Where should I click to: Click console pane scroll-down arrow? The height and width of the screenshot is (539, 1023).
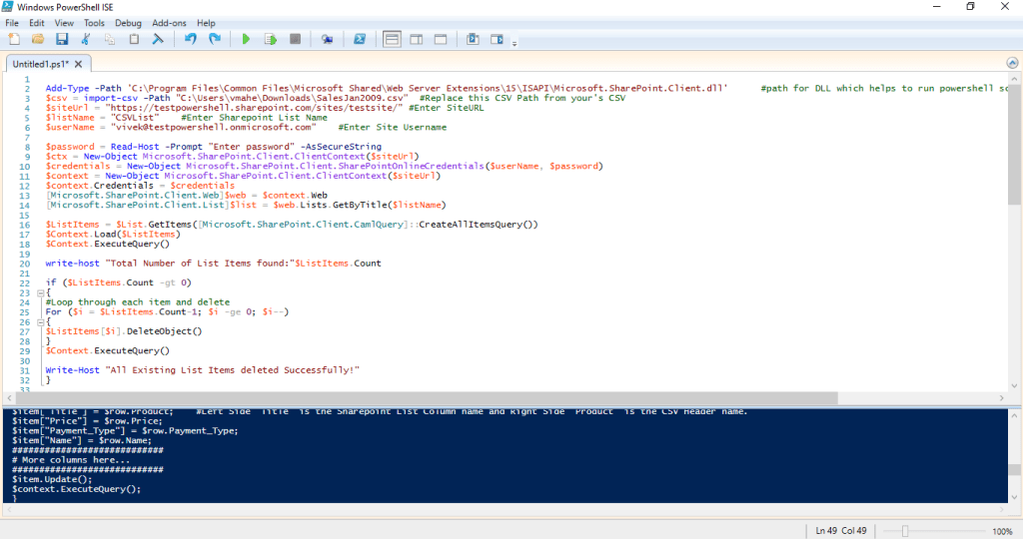pyautogui.click(x=1014, y=497)
